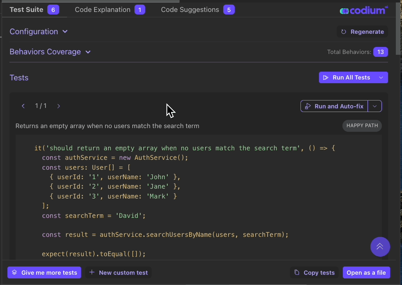Click the Codium AI logo
Screen dimensions: 402x285
coord(363,10)
